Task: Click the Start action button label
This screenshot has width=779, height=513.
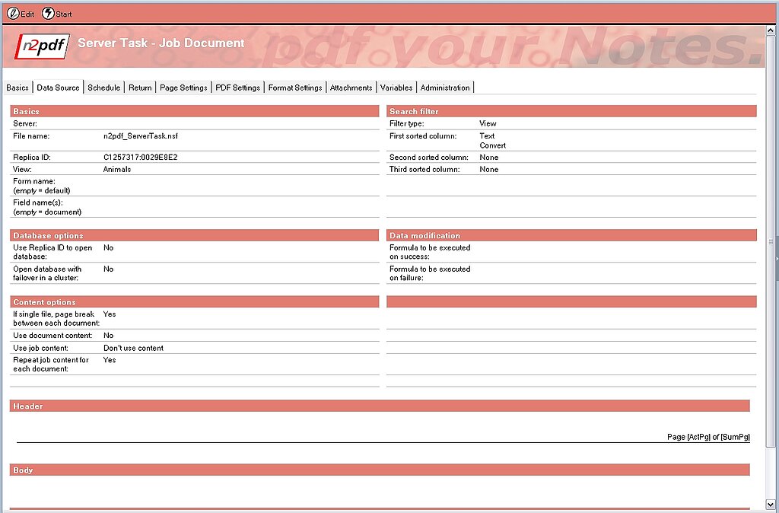Action: [64, 14]
